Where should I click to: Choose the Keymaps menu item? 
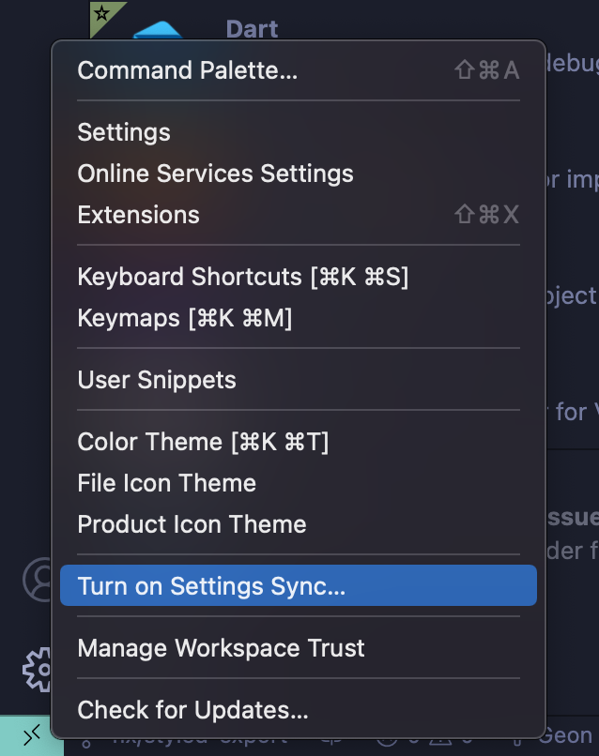click(299, 318)
